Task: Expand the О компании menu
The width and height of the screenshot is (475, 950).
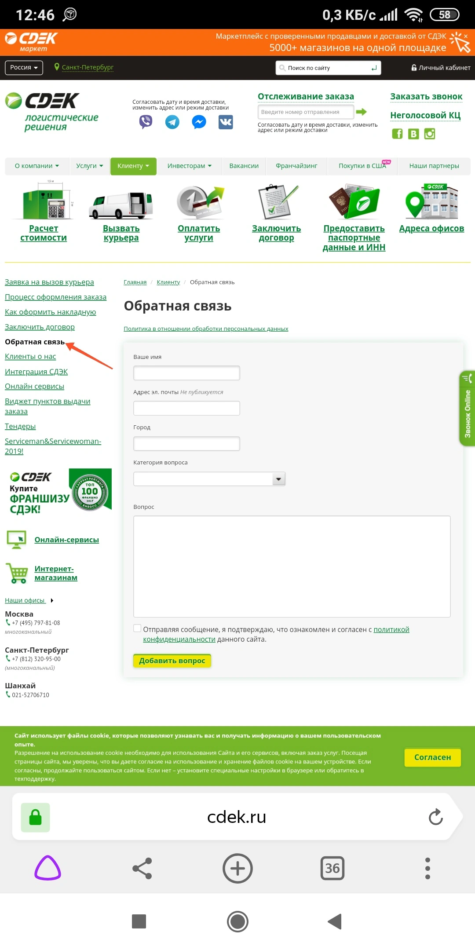Action: [x=37, y=166]
